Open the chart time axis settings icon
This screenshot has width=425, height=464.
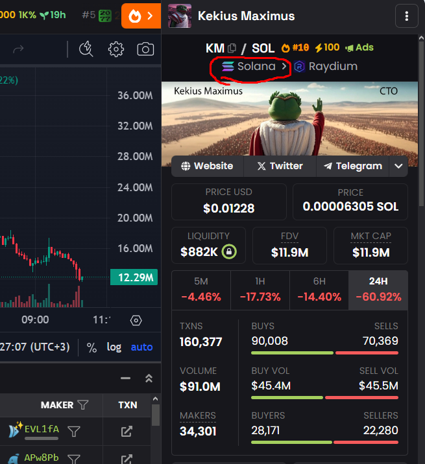[x=136, y=321]
